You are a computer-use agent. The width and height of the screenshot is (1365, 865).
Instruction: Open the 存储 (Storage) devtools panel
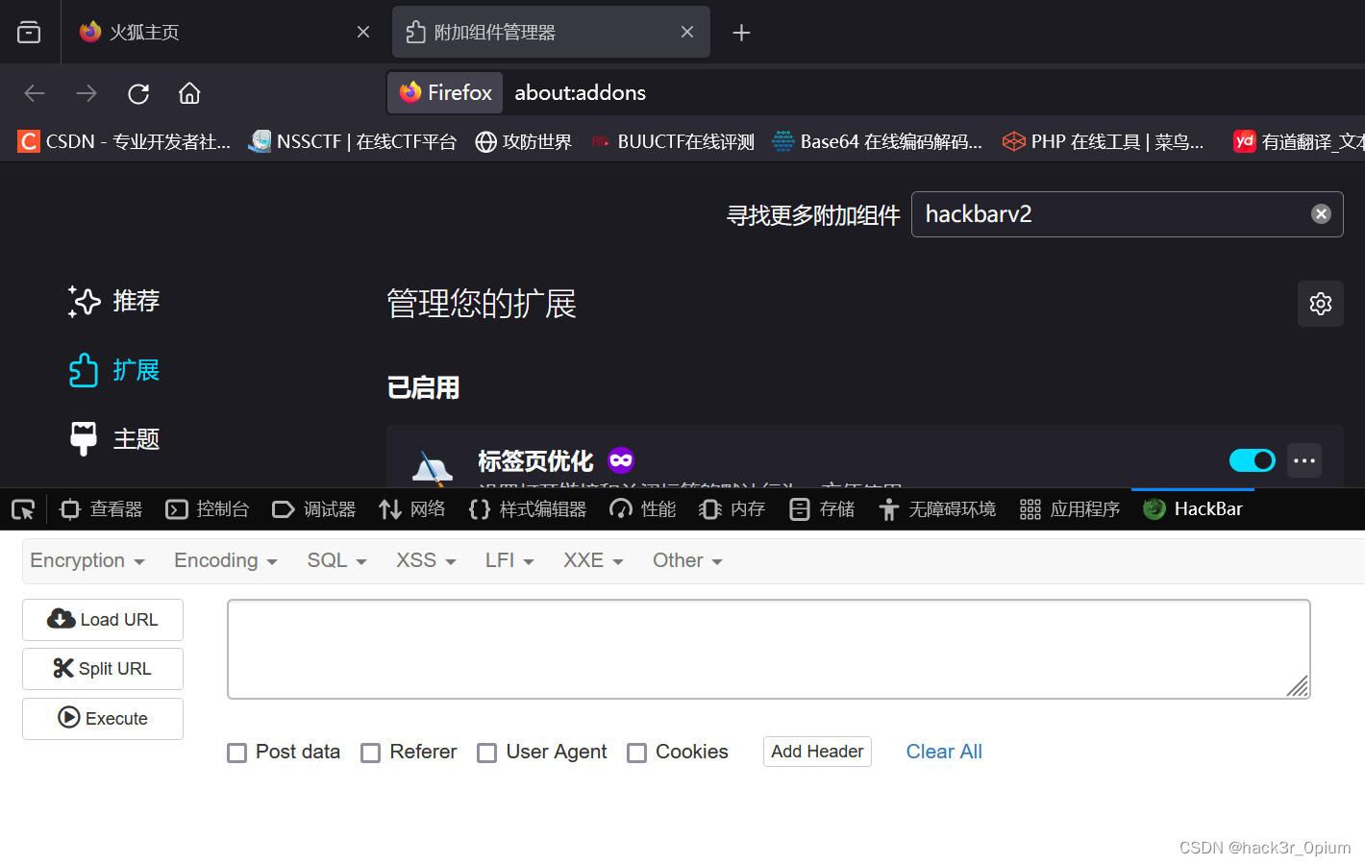click(x=821, y=508)
